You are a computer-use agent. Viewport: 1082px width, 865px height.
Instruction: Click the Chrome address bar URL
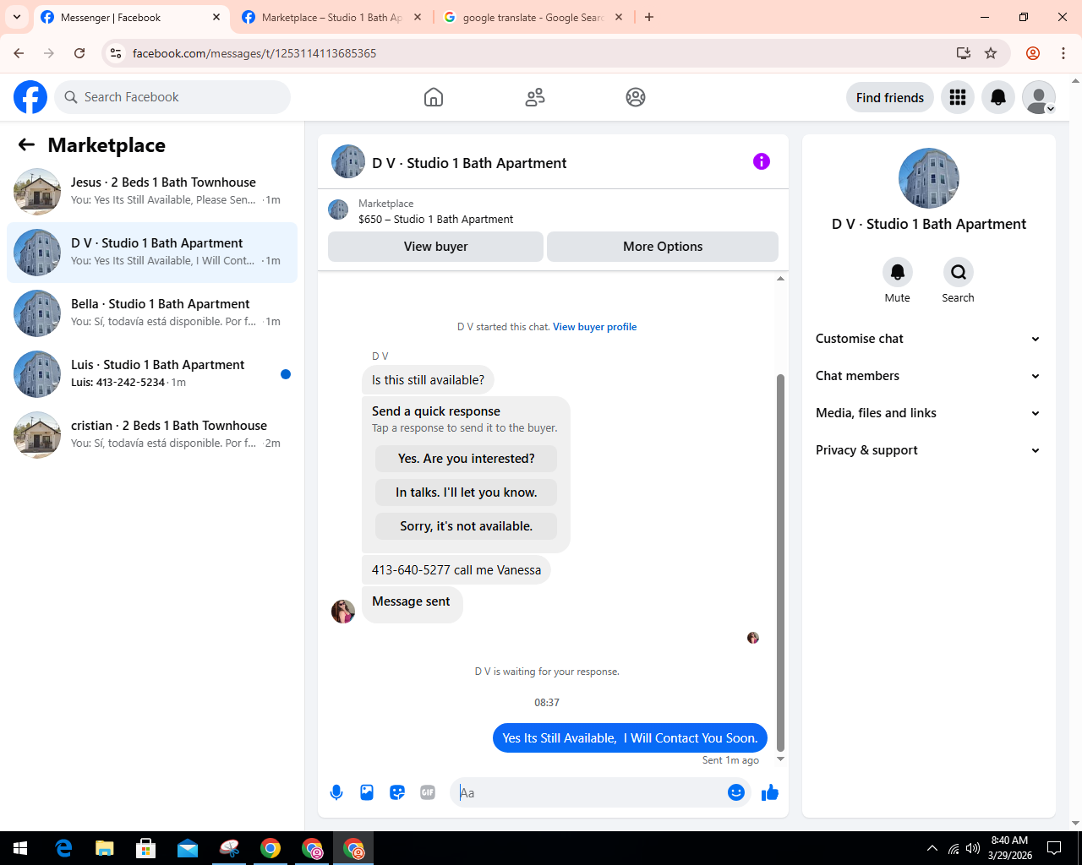[x=254, y=53]
